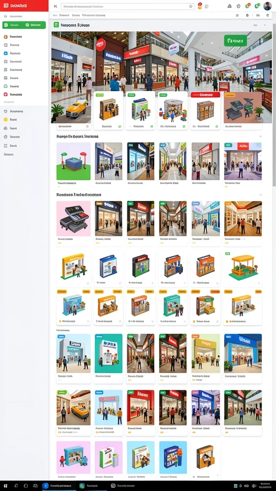Select the sidebar item with the blue icon
The image size is (276, 491).
[x=12, y=53]
